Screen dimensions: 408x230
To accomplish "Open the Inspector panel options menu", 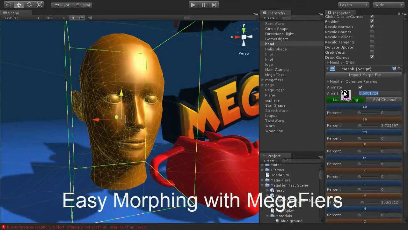I will pos(404,14).
